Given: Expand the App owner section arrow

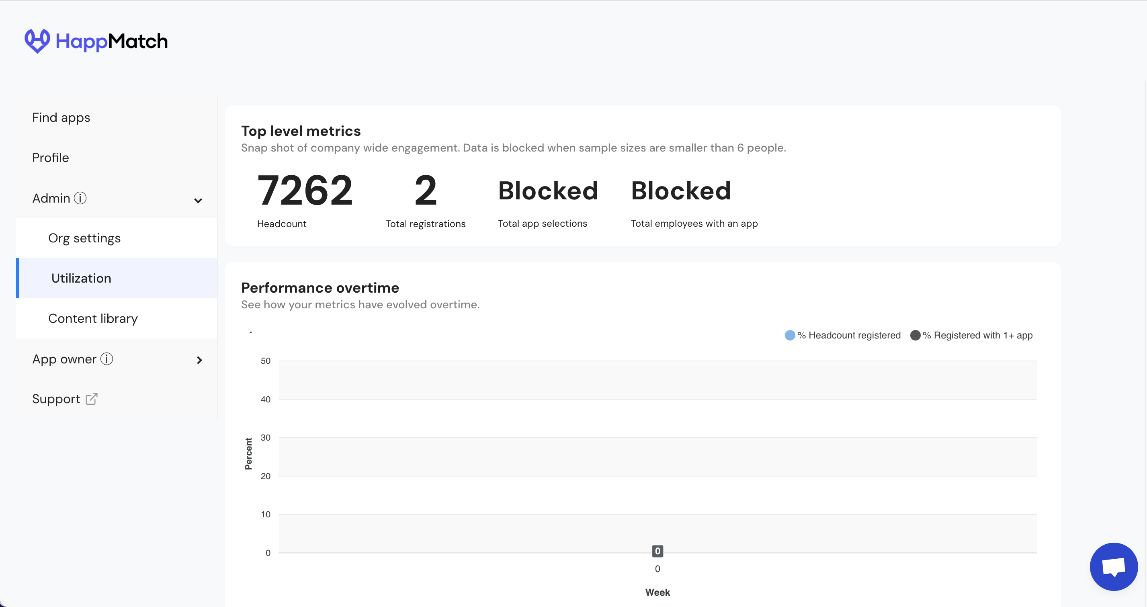Looking at the screenshot, I should point(199,360).
